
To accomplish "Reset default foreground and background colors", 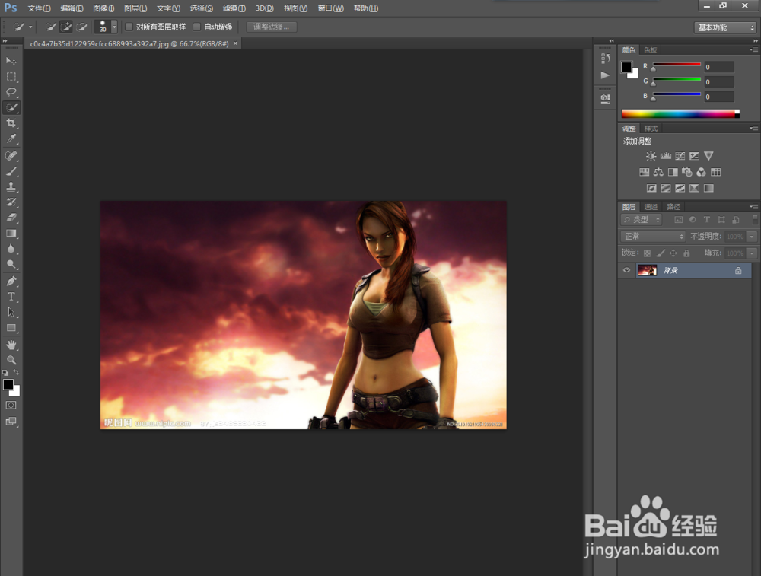I will point(5,373).
